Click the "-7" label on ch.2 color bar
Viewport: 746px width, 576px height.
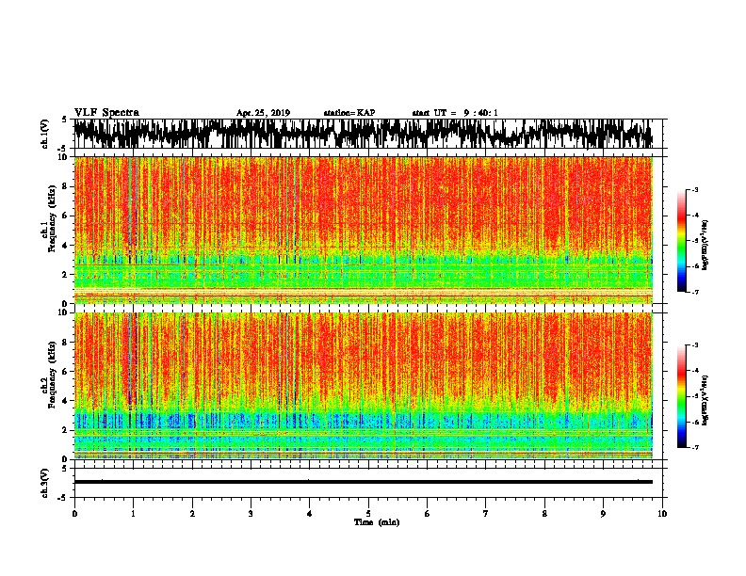point(695,447)
